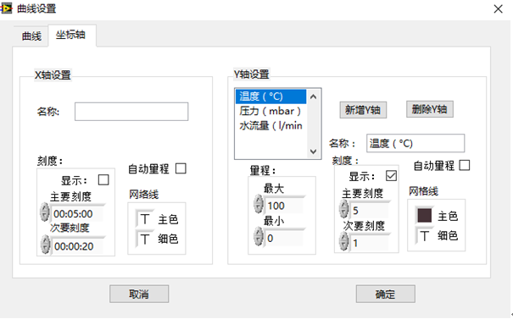
Task: Open Y轴 网格线 细色 color box
Action: tap(424, 236)
